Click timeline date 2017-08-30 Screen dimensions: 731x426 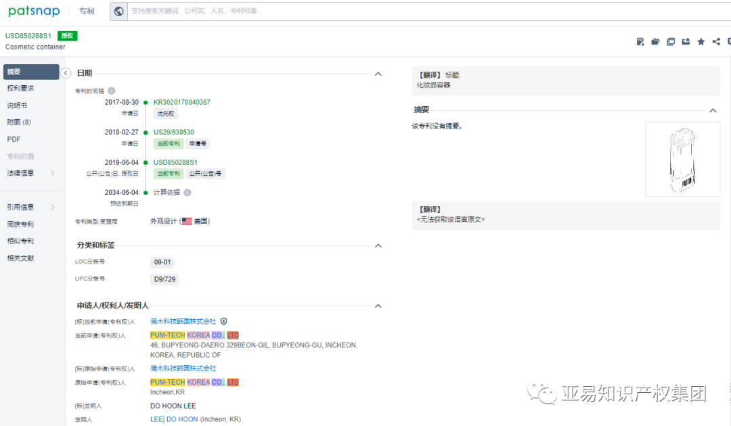[122, 102]
